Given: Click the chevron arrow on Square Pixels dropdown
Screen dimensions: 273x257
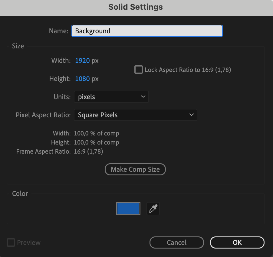Looking at the screenshot, I should click(x=191, y=115).
